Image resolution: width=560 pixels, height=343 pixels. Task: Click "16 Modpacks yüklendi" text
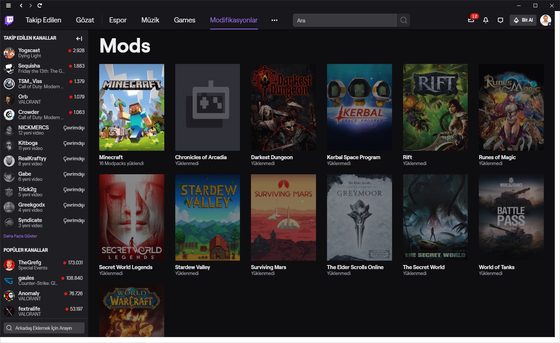[x=121, y=164]
